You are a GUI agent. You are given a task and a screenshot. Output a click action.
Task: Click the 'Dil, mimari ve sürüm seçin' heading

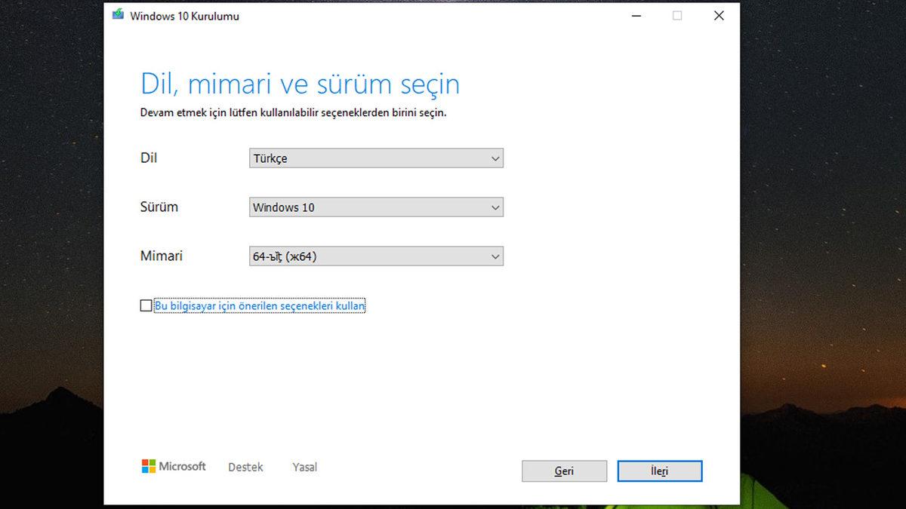299,84
